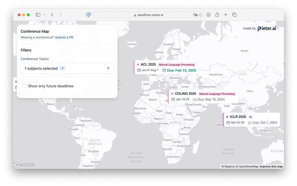Click the Conference Map panel heading
Screen dimensions: 297x186
[x=35, y=31]
